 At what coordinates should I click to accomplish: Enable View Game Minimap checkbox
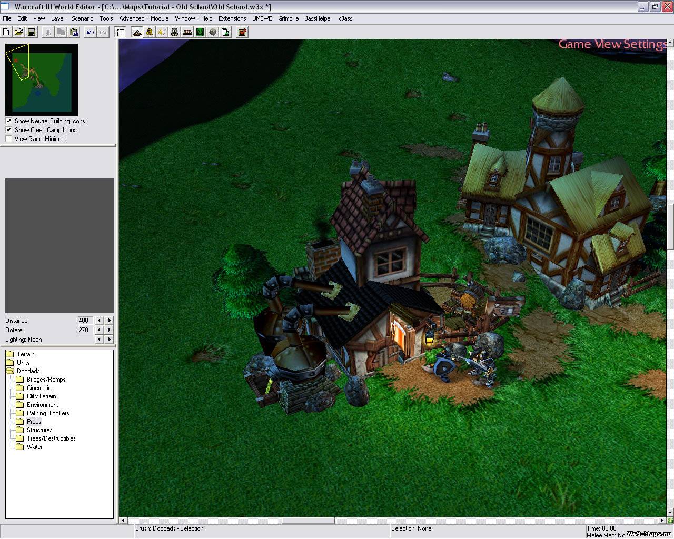(x=8, y=139)
